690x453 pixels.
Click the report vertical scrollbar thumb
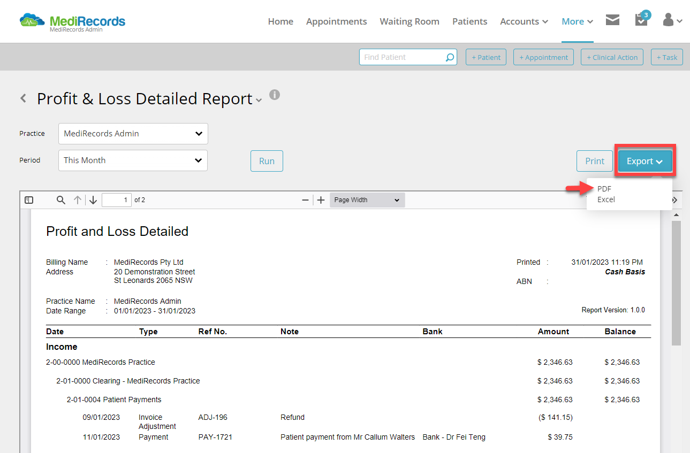tap(676, 283)
